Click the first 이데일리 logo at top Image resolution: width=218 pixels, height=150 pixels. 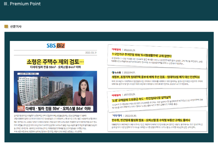point(116,50)
